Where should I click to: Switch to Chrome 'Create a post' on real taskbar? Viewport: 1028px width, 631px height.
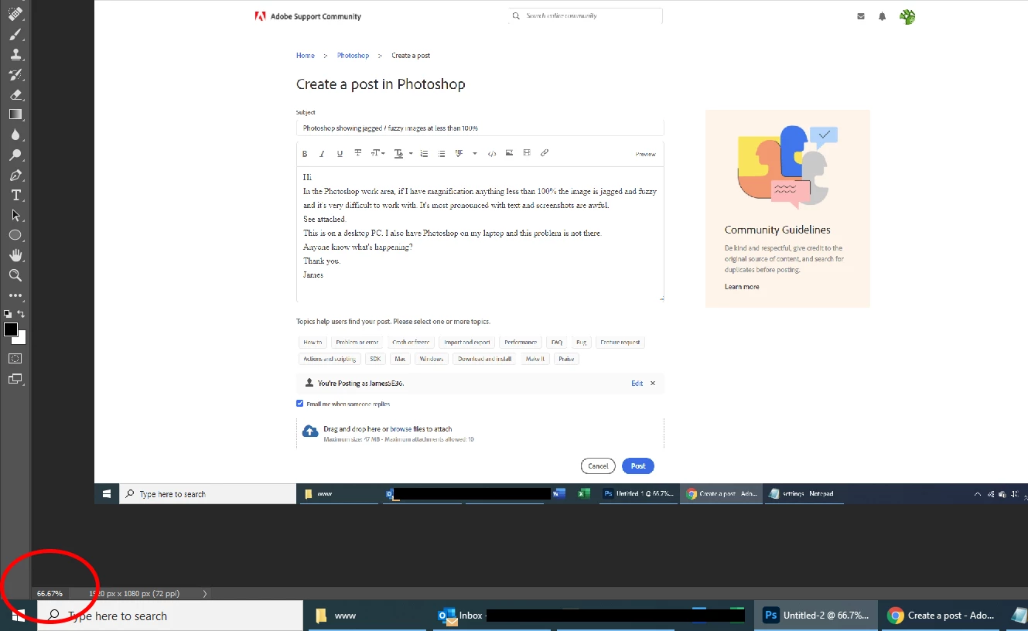(941, 616)
